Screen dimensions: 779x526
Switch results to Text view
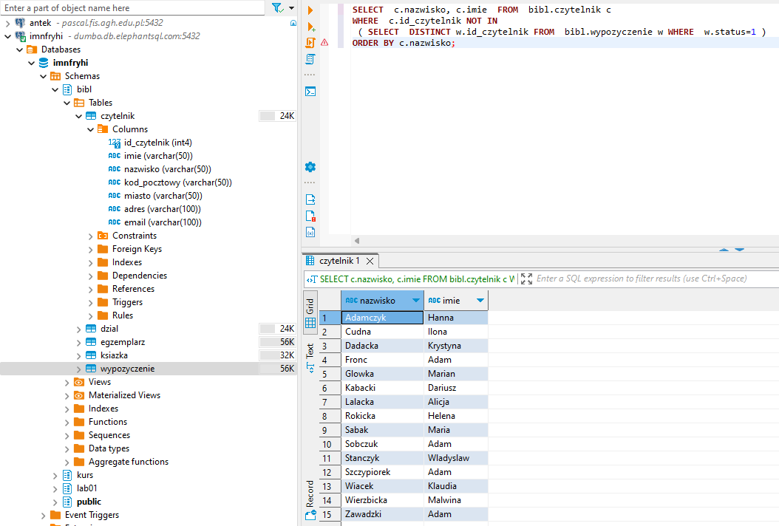310,358
